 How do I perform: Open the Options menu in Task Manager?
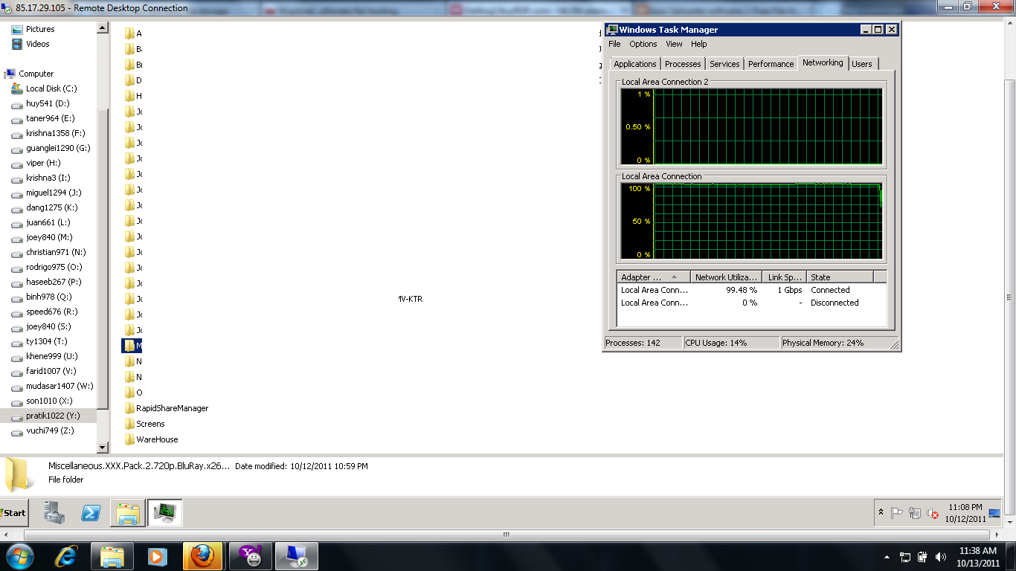coord(643,44)
